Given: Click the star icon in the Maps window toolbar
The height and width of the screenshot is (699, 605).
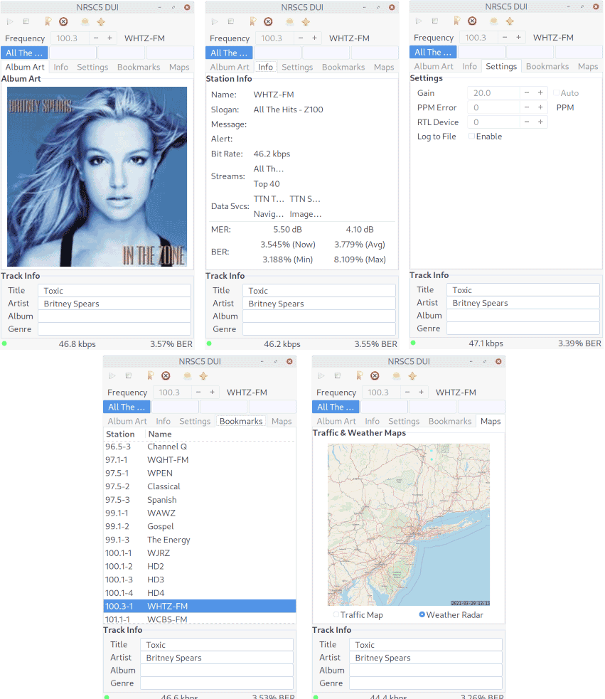Looking at the screenshot, I should [x=413, y=375].
